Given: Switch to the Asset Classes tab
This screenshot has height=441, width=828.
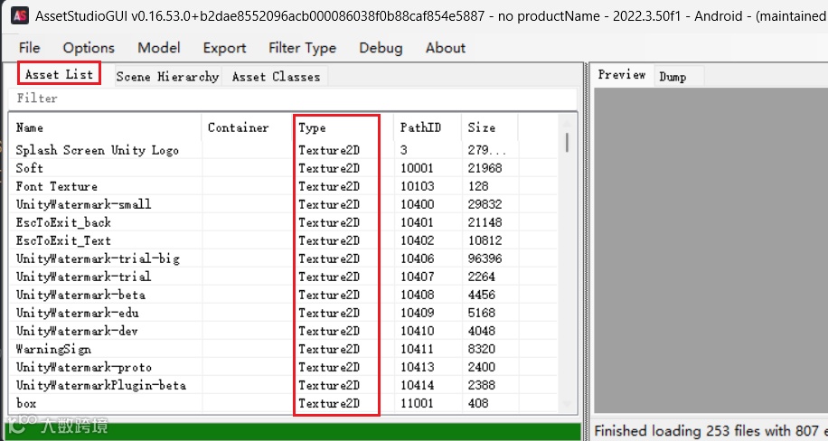Looking at the screenshot, I should click(276, 77).
